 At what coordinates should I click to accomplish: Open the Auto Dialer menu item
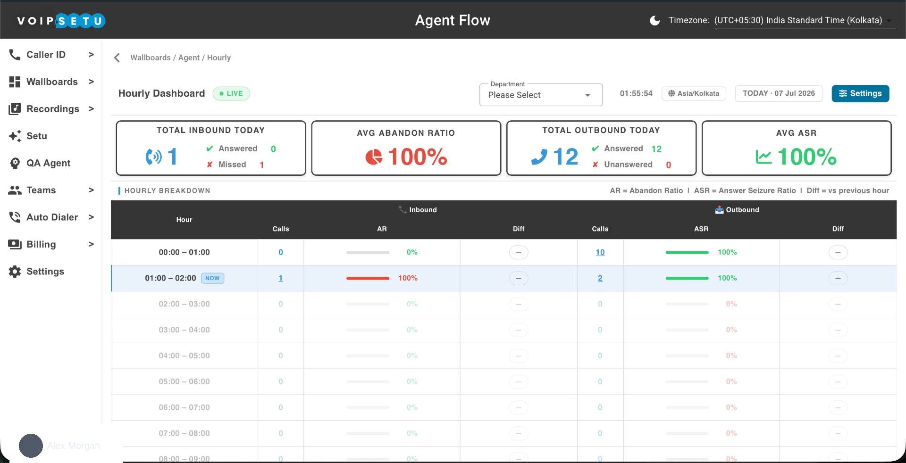[51, 217]
